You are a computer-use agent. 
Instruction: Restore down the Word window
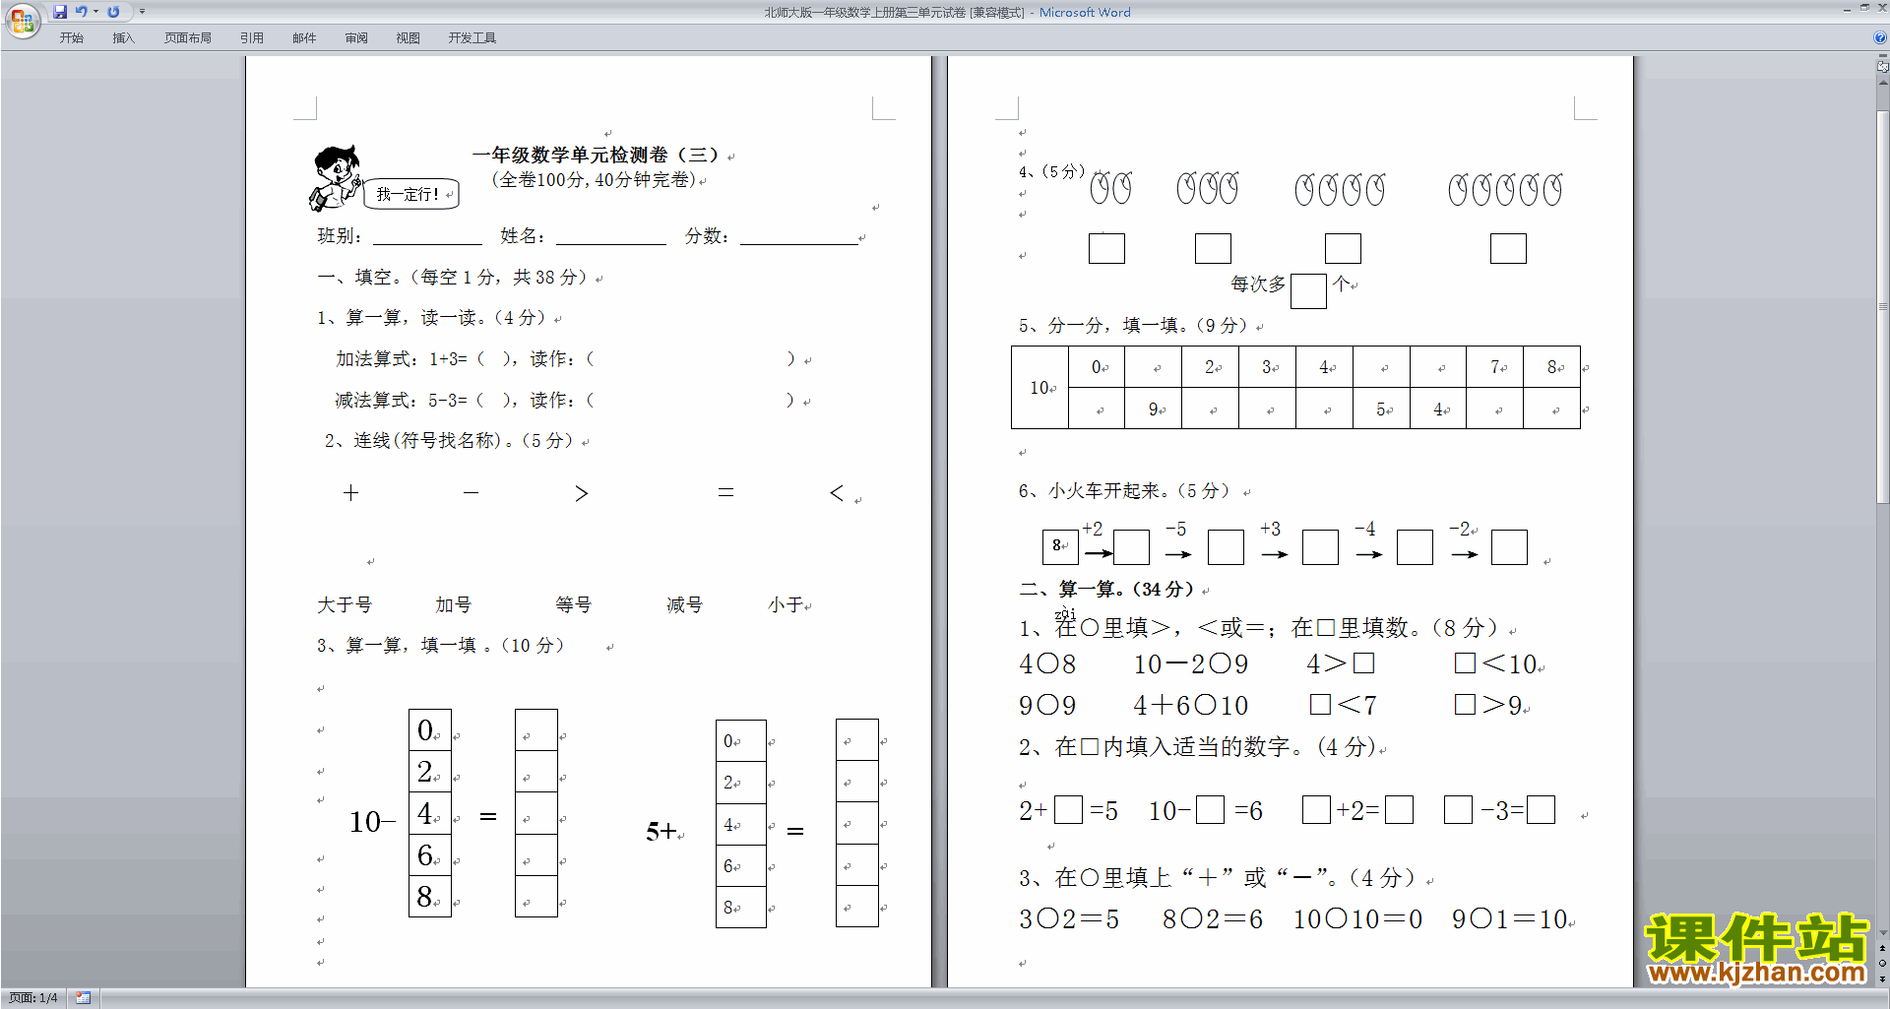coord(1864,9)
